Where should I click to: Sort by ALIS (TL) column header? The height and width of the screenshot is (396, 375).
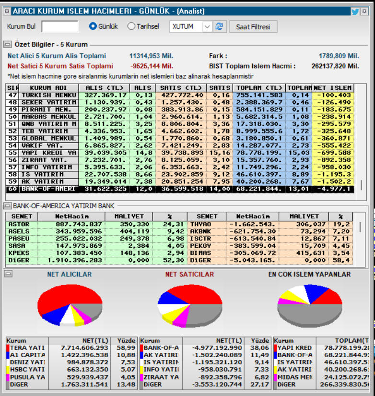(104, 88)
